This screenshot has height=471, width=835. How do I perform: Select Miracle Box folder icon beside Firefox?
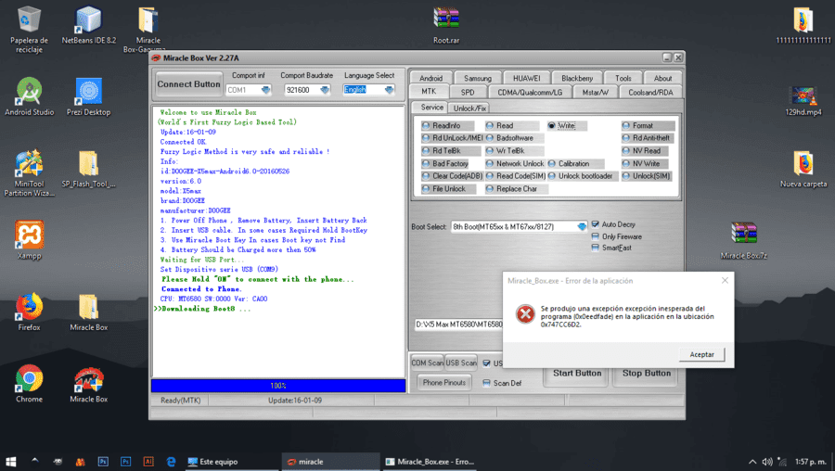coord(88,312)
